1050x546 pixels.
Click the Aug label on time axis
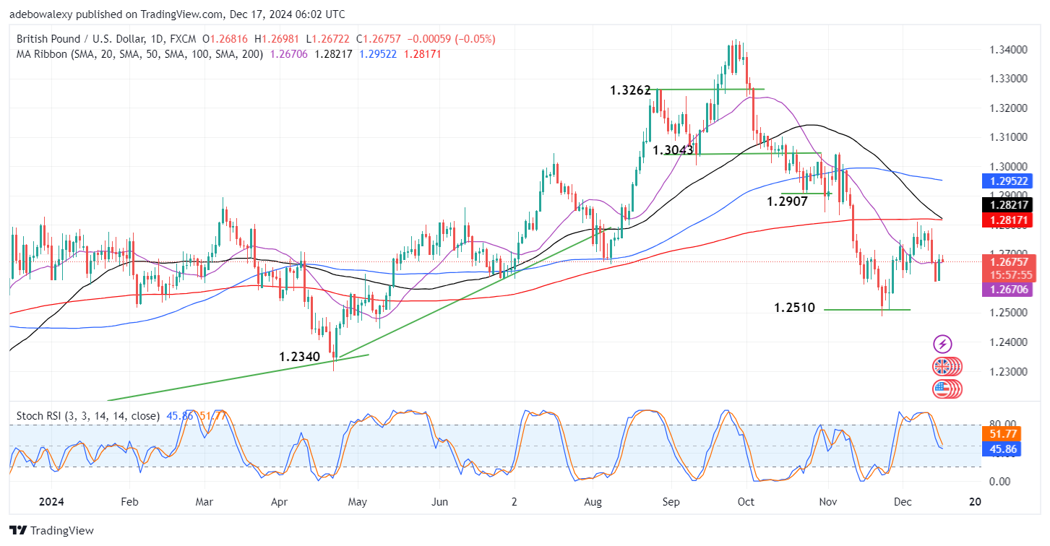593,502
